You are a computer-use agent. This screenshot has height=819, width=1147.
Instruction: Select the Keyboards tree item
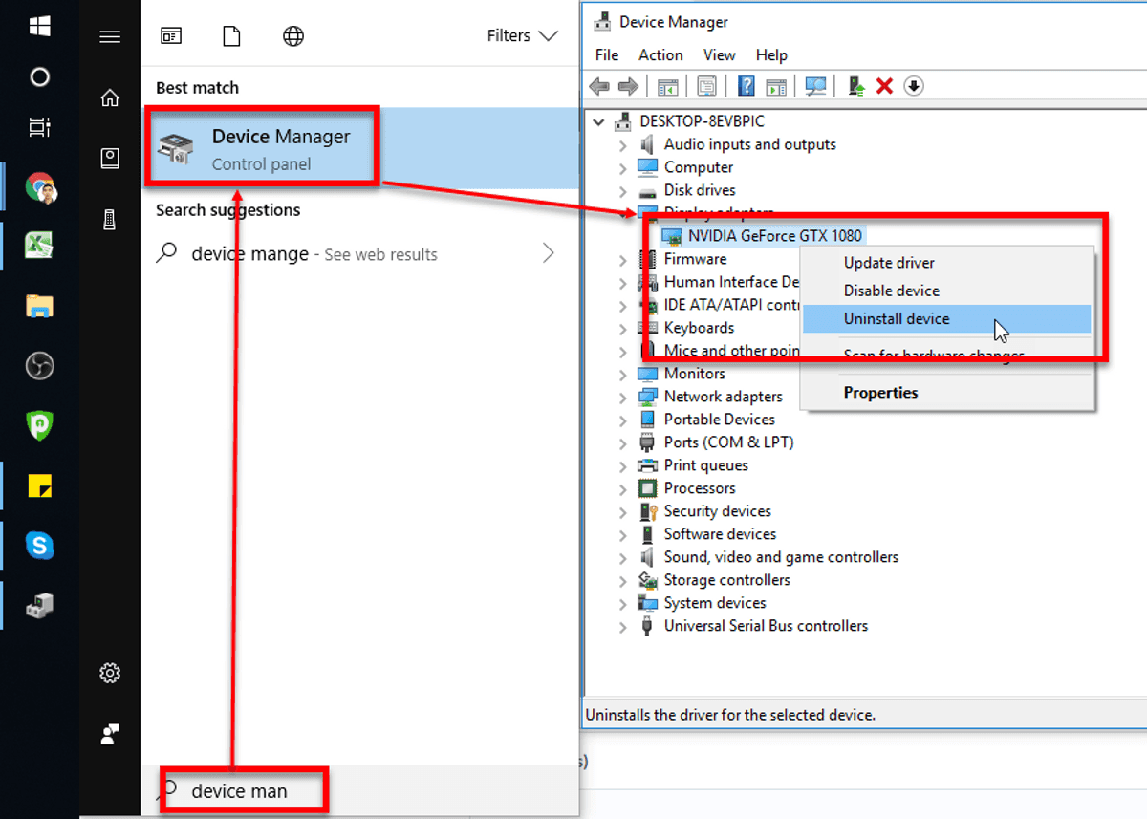click(x=699, y=328)
